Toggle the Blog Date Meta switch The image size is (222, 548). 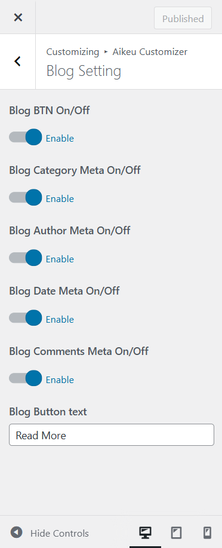(x=26, y=318)
